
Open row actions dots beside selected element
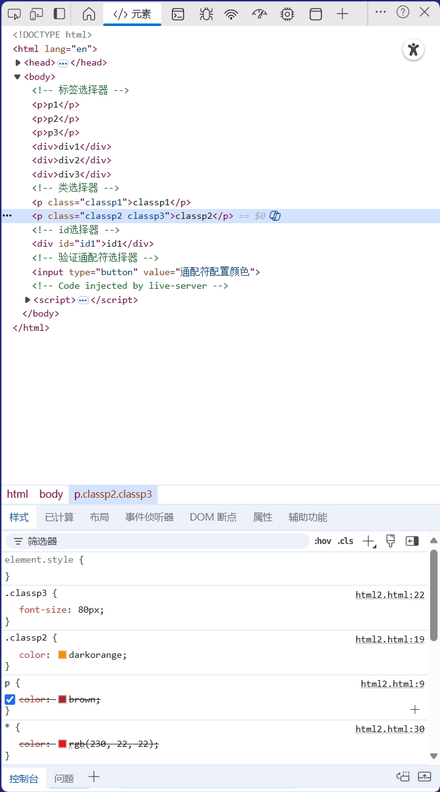coord(7,216)
